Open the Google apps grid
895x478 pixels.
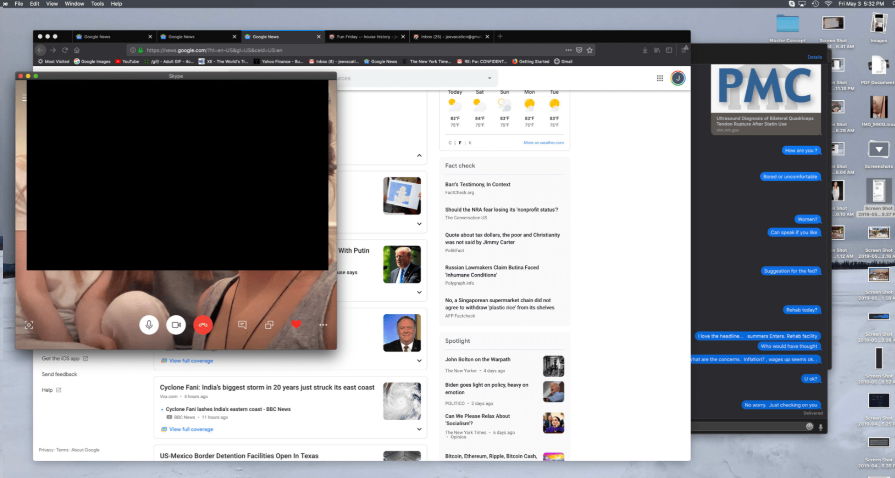point(660,78)
